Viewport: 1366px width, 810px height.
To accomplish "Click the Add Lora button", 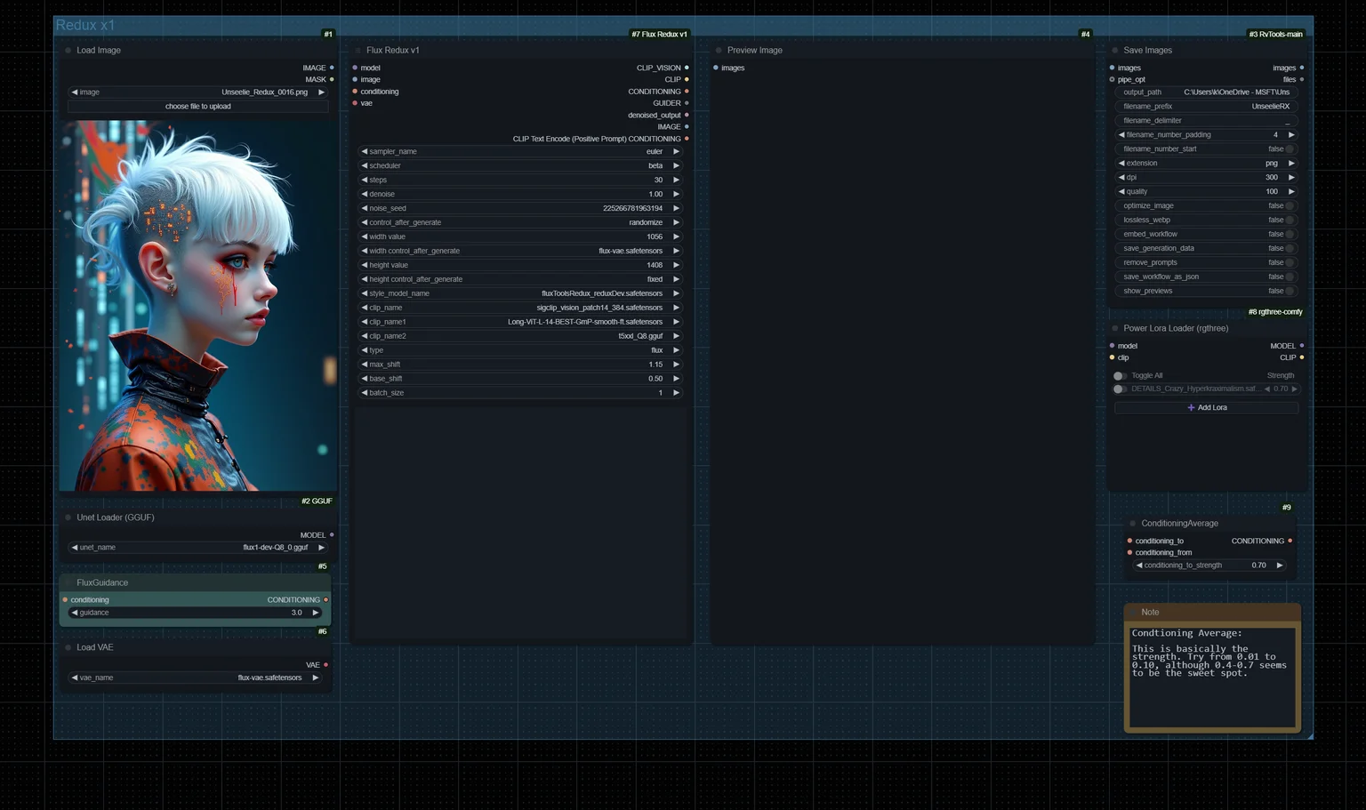I will (x=1207, y=408).
